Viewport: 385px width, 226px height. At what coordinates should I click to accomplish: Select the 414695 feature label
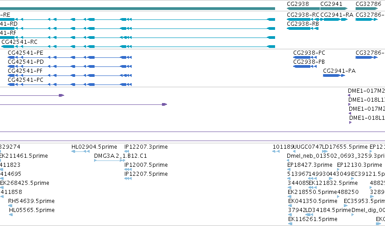click(10, 174)
